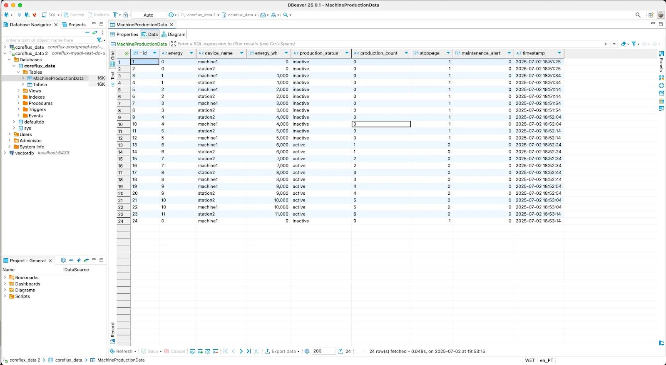
Task: Open the transaction mode Auto selector
Action: (149, 15)
